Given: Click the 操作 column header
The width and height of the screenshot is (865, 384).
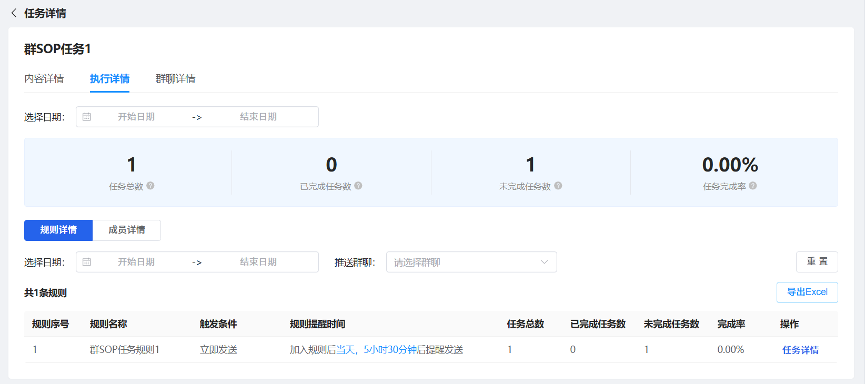Looking at the screenshot, I should click(789, 324).
